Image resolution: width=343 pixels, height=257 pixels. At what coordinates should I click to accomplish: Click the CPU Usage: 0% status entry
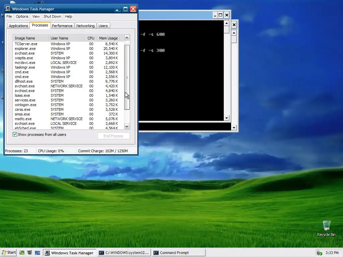[x=51, y=151]
